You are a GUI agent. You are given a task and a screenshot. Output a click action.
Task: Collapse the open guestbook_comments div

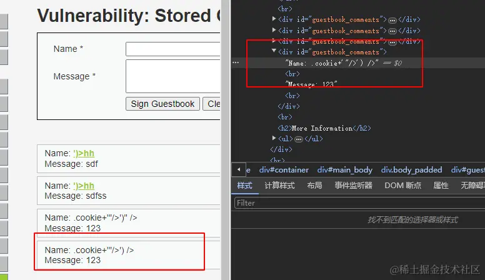coord(274,51)
